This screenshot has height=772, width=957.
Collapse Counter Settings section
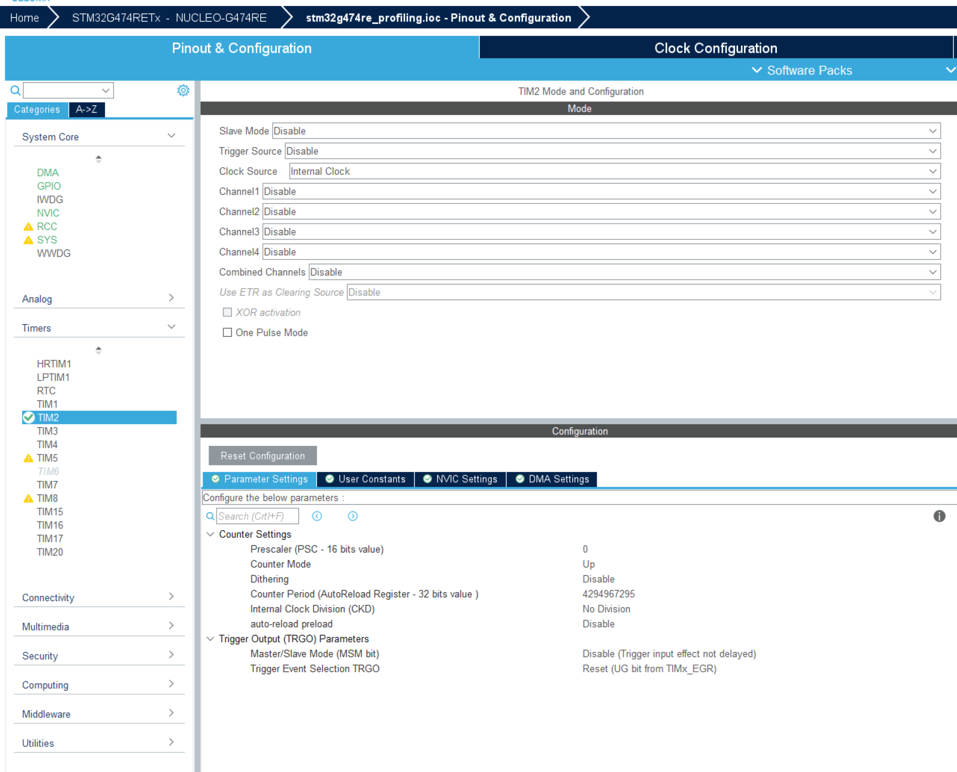(x=211, y=534)
